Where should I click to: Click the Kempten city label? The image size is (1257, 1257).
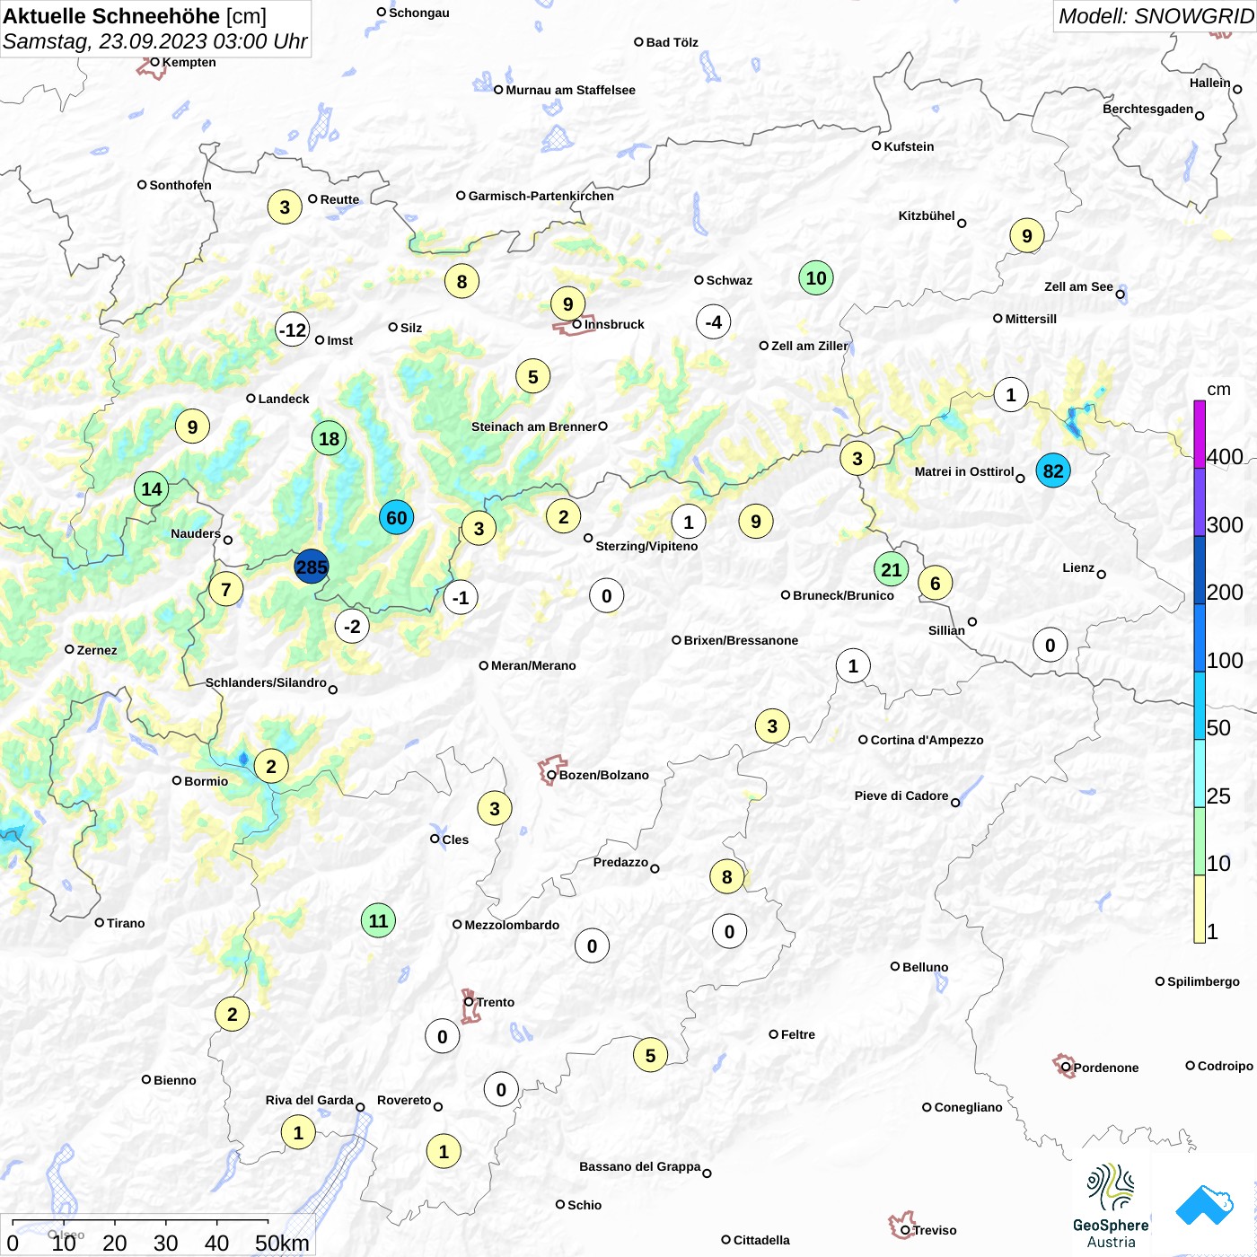[x=189, y=62]
